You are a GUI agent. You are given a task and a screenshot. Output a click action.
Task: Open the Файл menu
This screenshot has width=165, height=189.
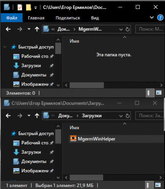point(12,18)
